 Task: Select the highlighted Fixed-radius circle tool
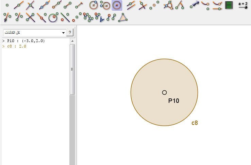[117, 5]
